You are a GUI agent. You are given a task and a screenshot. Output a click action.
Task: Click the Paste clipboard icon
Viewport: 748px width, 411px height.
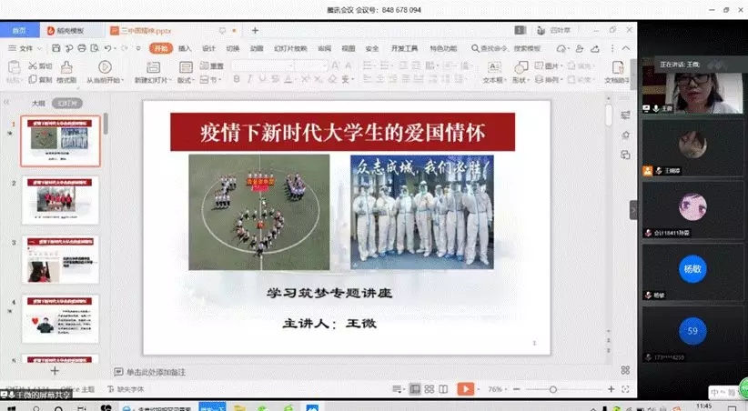tap(14, 67)
